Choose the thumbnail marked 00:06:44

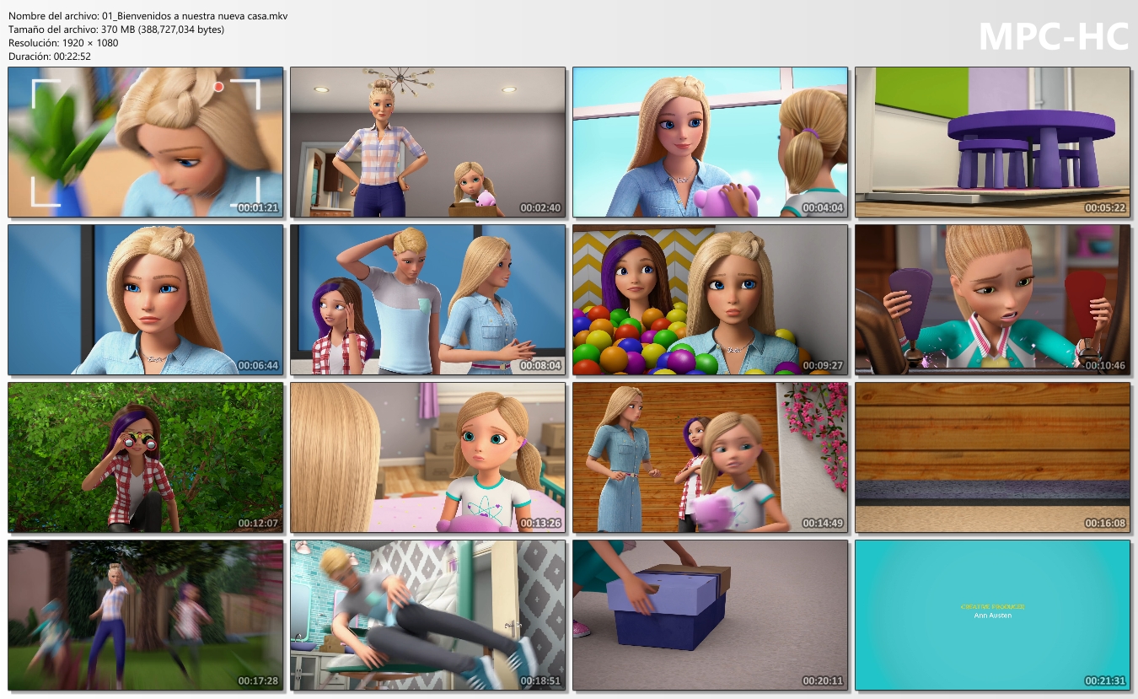coord(146,299)
